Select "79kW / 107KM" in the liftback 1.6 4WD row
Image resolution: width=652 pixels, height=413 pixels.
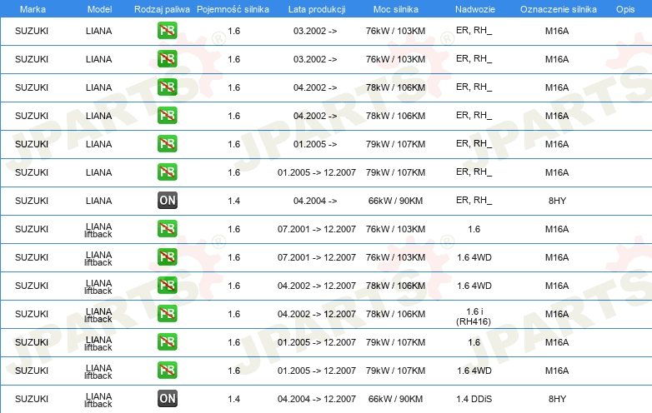tap(395, 371)
